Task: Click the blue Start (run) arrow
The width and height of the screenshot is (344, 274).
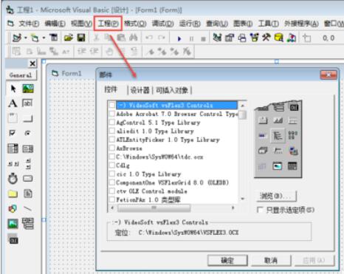Action: pos(179,38)
